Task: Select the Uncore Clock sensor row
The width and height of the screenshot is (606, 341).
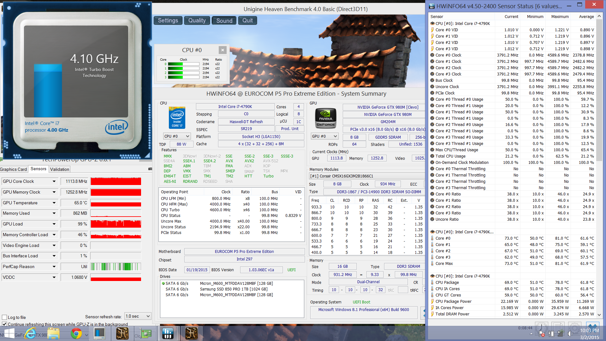Action: (x=513, y=87)
